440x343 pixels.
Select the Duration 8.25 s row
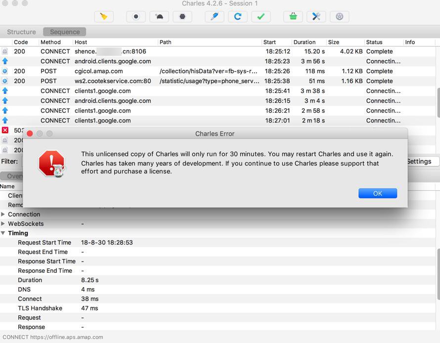218,280
